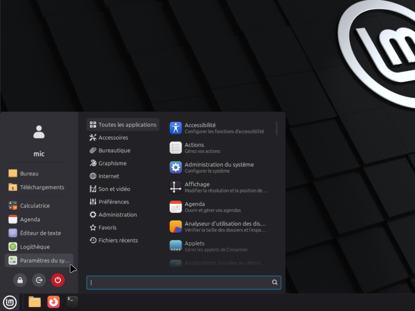The width and height of the screenshot is (415, 311).
Task: Select the Son et vidéo category
Action: [123, 189]
